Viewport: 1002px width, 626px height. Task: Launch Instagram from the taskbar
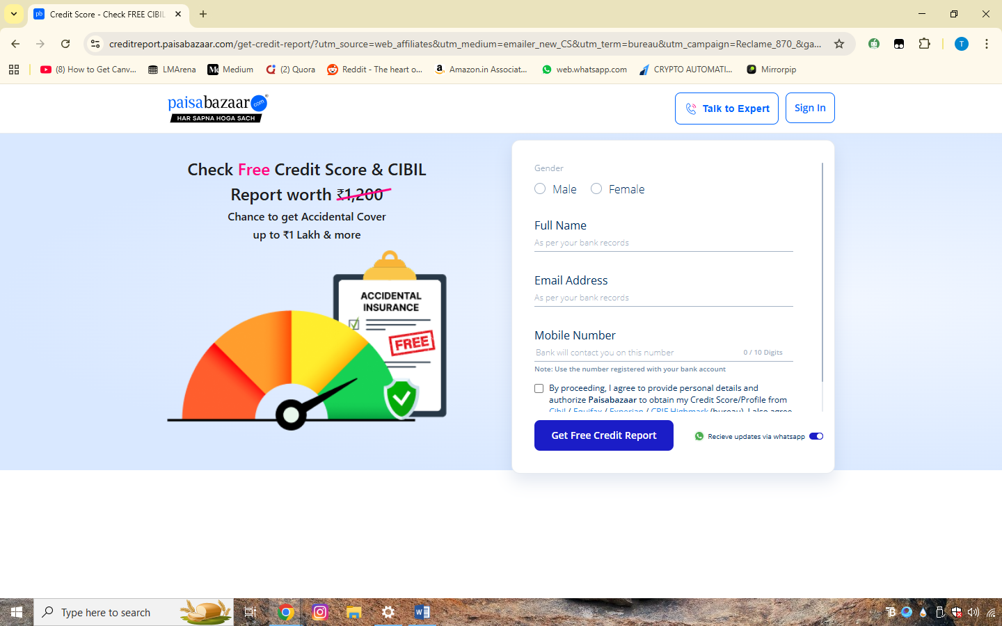point(319,612)
